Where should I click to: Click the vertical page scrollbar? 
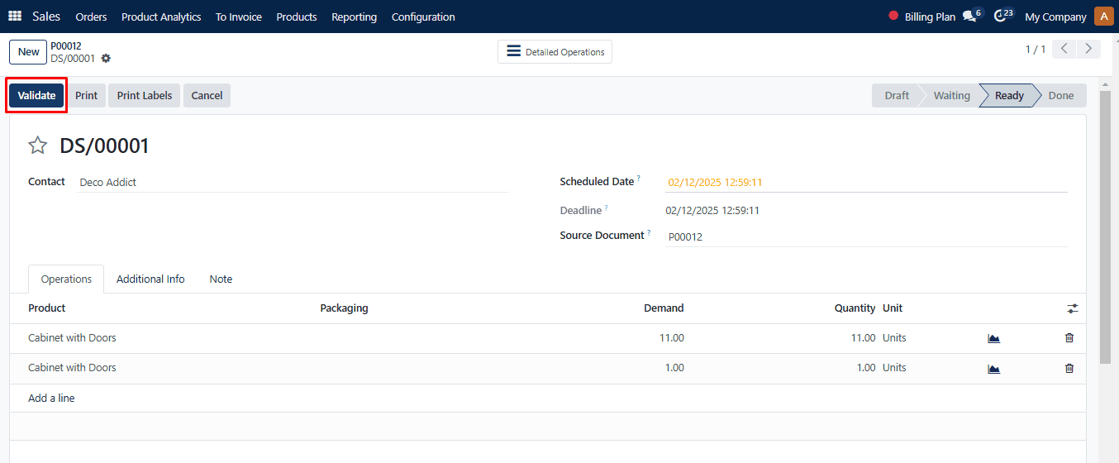[1105, 227]
